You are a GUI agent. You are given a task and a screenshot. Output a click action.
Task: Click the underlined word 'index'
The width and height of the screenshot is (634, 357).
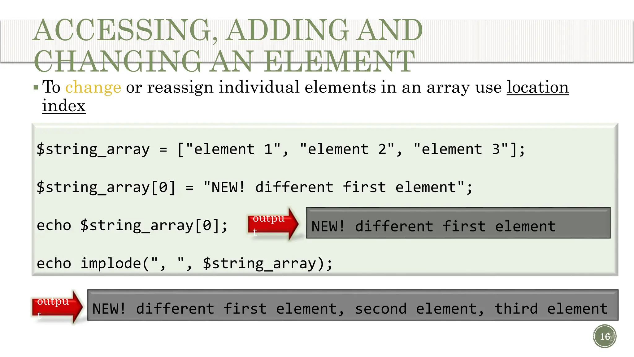click(64, 106)
